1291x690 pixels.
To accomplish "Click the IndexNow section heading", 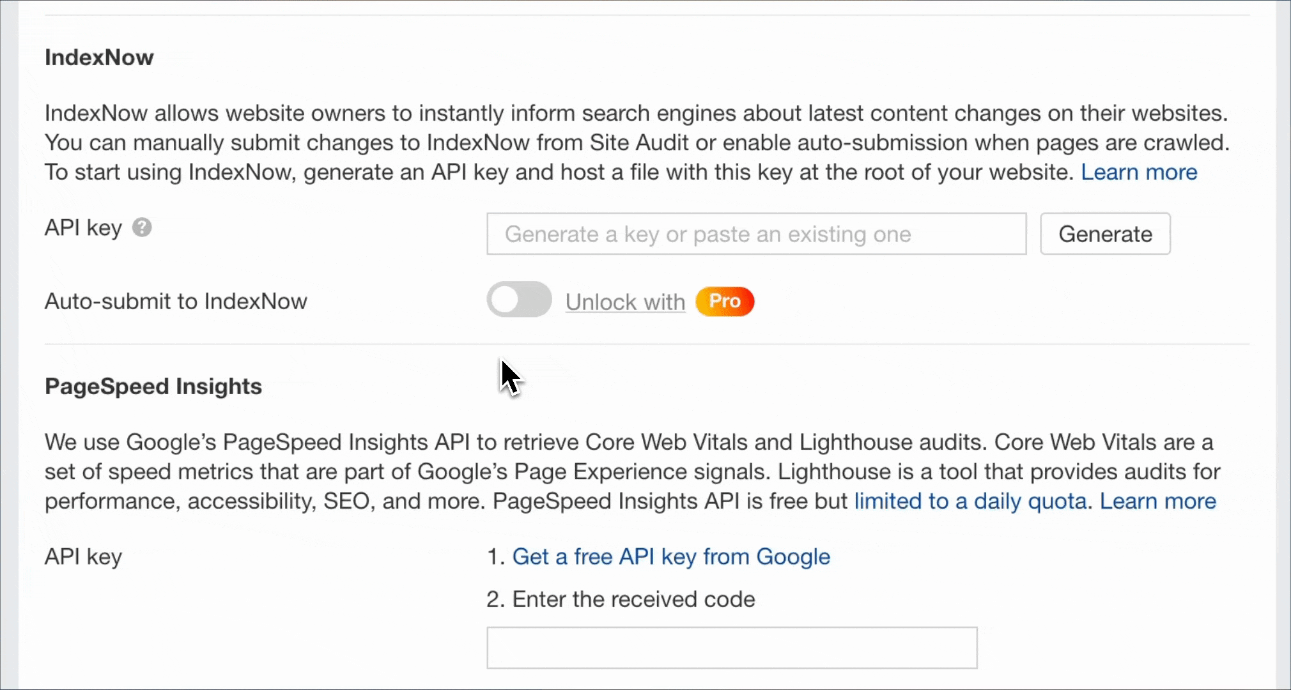I will 99,58.
